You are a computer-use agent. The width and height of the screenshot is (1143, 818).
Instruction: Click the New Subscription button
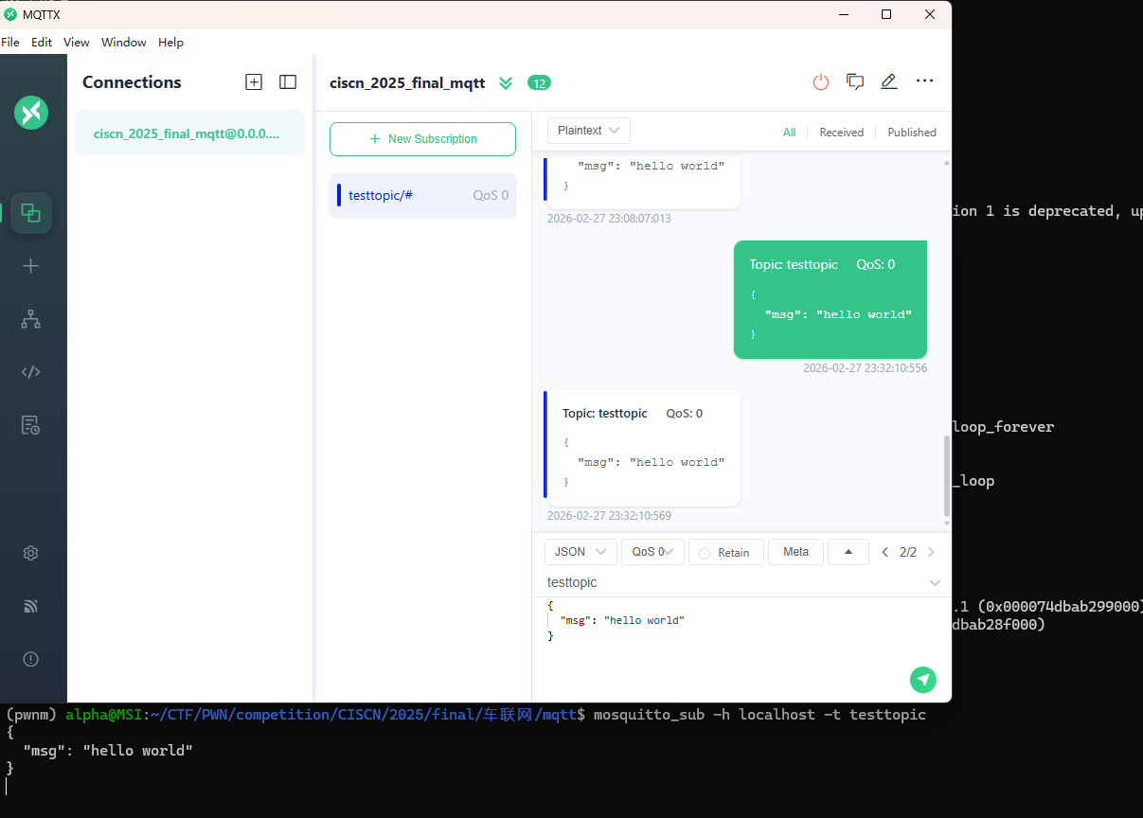pos(422,139)
